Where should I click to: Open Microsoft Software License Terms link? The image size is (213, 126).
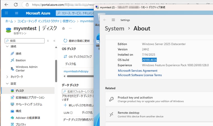point(140,75)
